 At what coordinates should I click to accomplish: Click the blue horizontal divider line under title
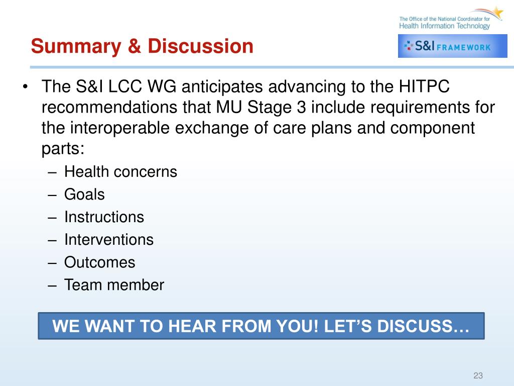(x=272, y=67)
